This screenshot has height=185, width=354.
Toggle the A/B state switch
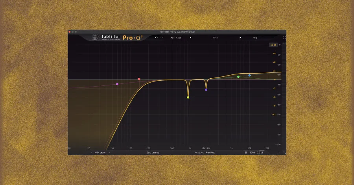(x=172, y=37)
